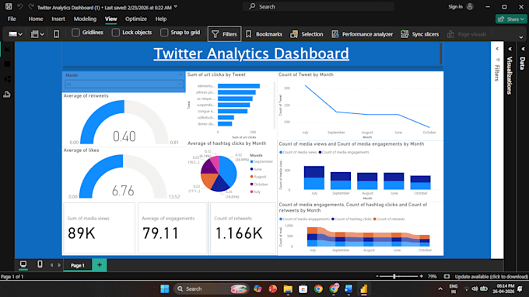The image size is (529, 297).
Task: Enable the Lock objects checkbox
Action: click(x=115, y=33)
